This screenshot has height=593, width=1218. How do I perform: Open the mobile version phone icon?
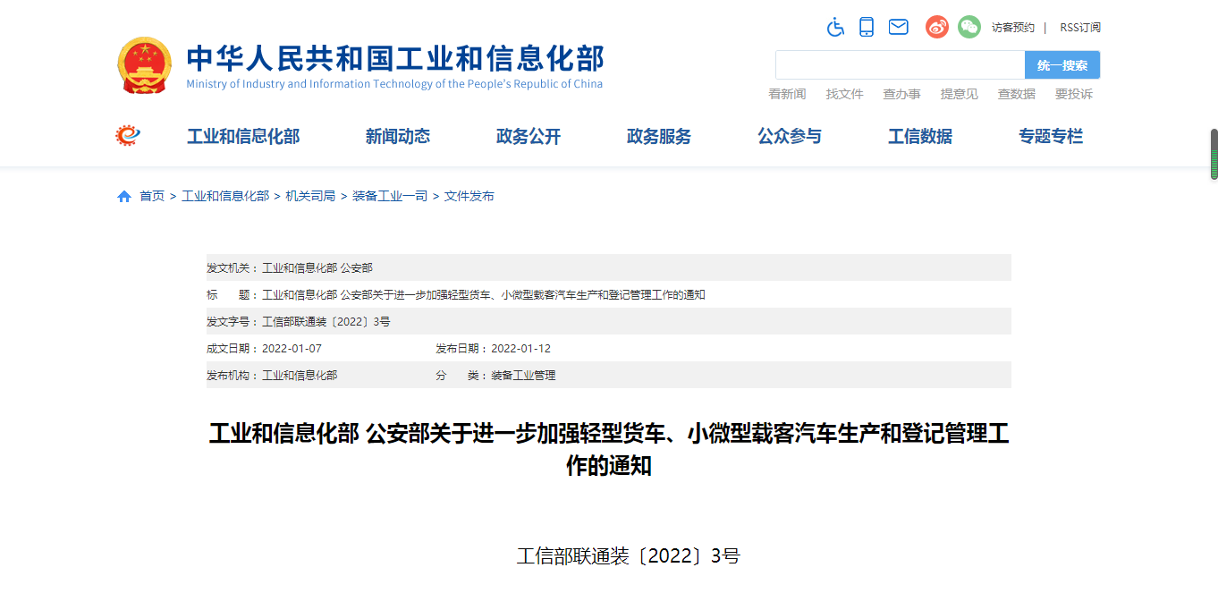coord(867,27)
